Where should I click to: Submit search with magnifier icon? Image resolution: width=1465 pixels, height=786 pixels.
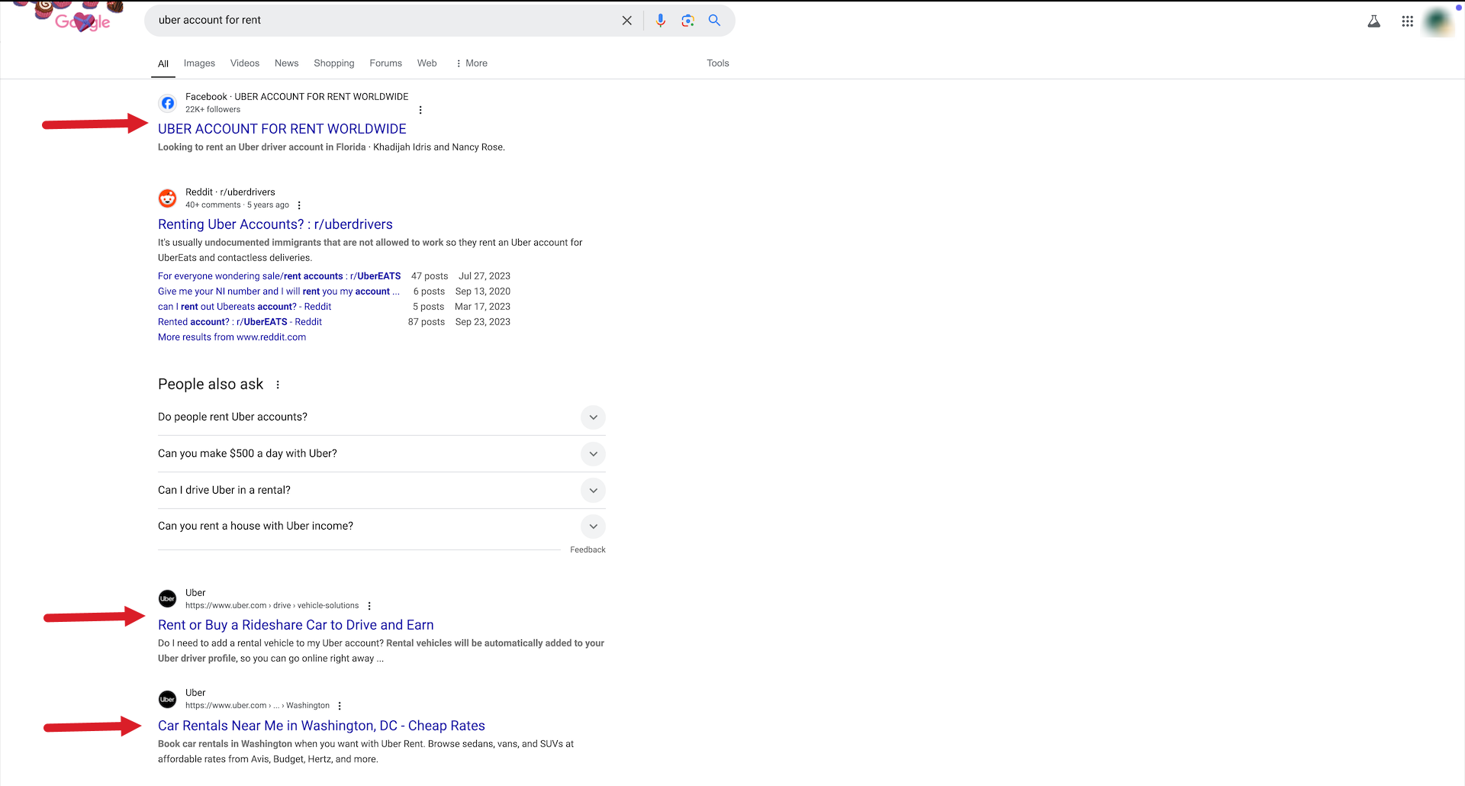714,21
